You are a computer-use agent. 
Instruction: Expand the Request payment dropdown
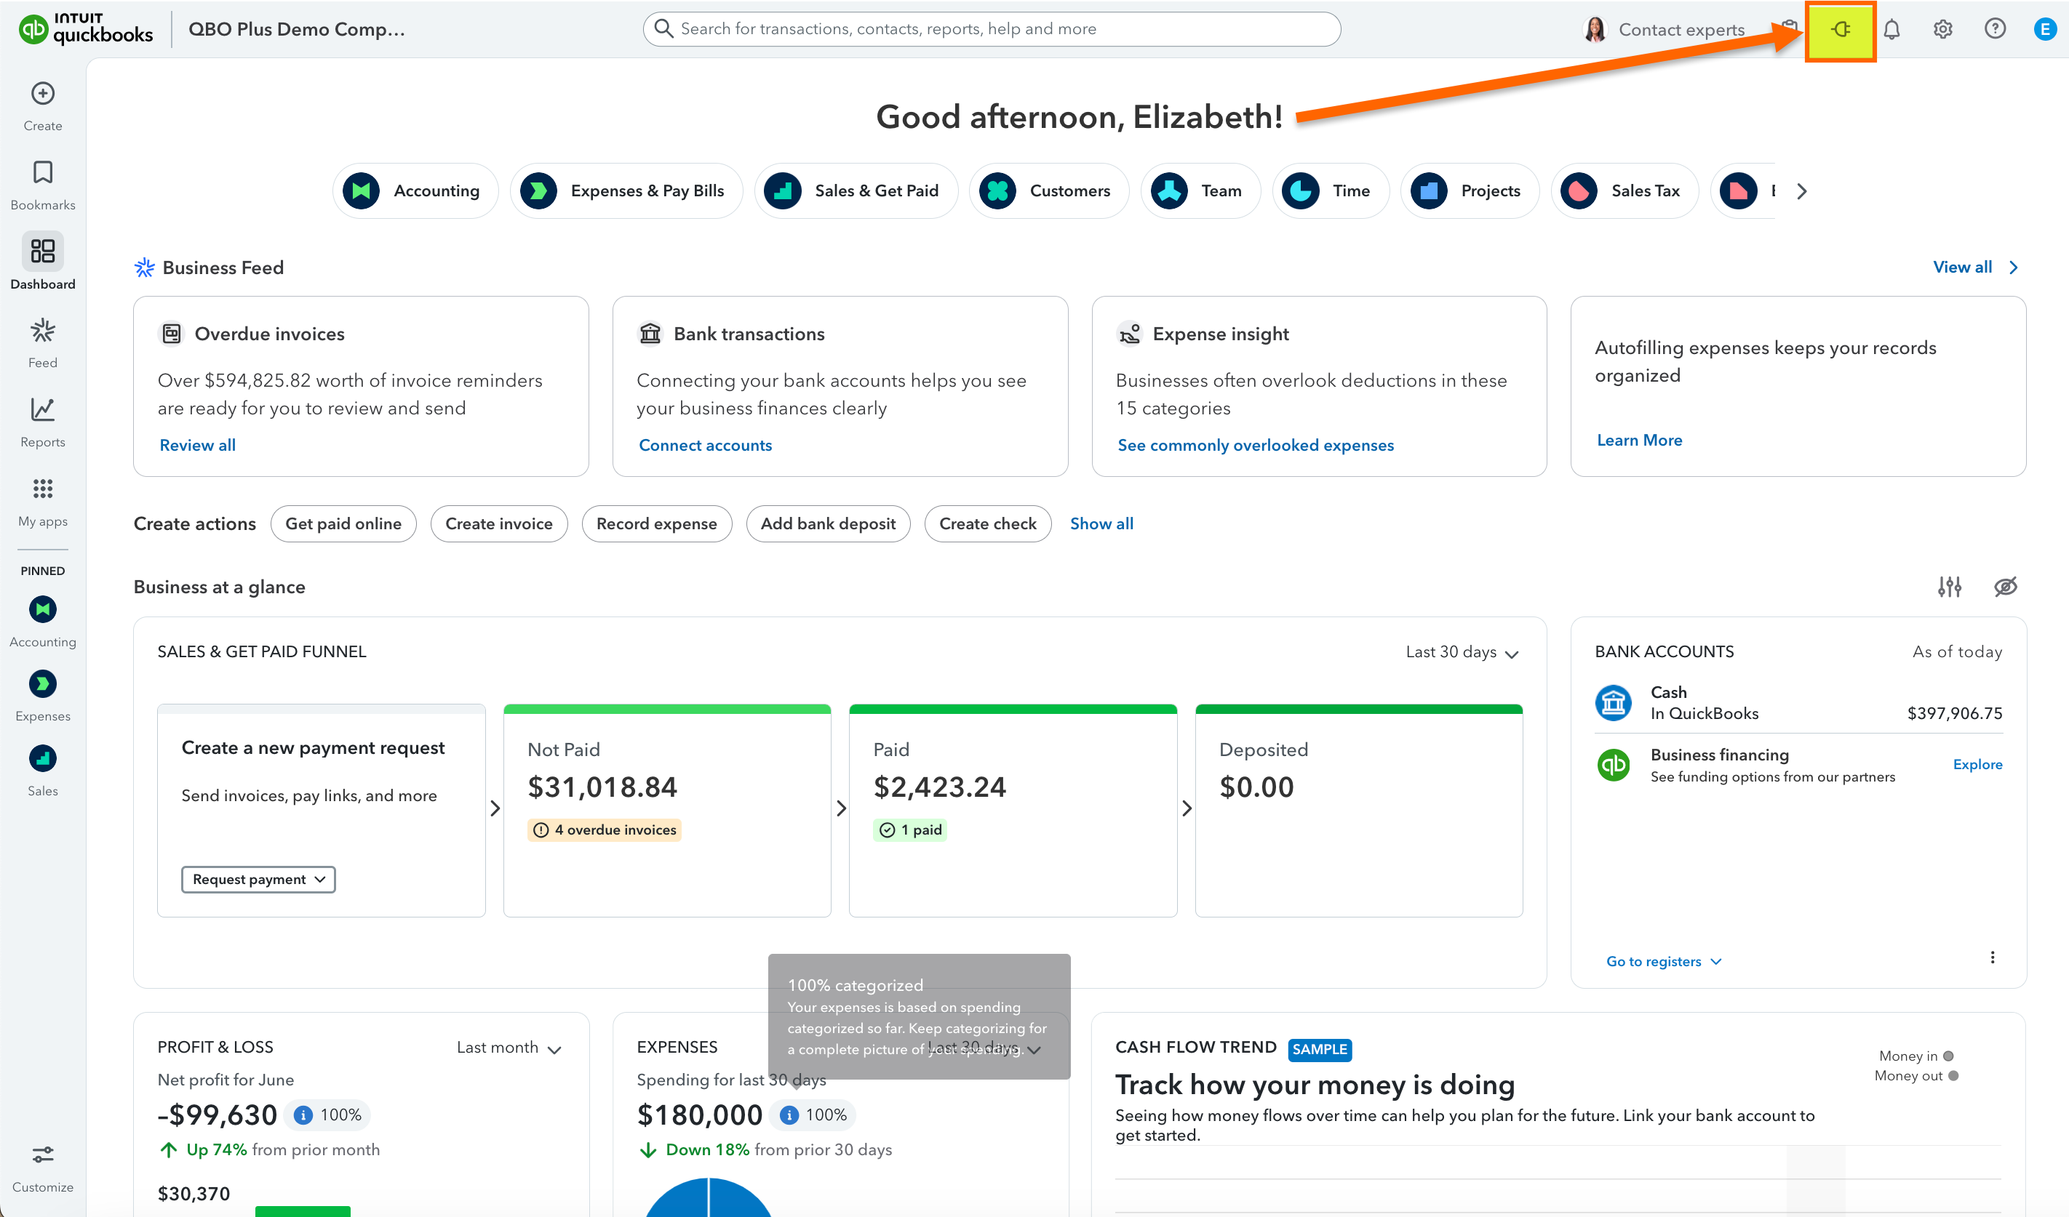tap(258, 880)
